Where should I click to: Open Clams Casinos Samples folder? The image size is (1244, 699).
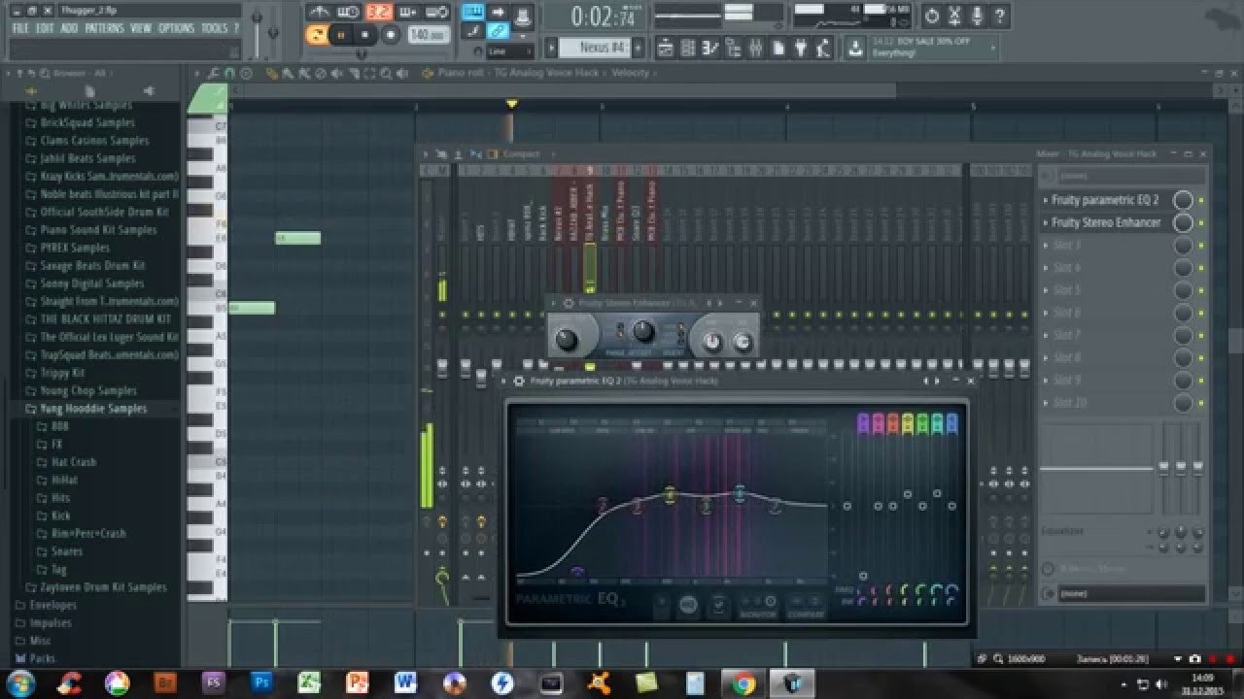94,140
